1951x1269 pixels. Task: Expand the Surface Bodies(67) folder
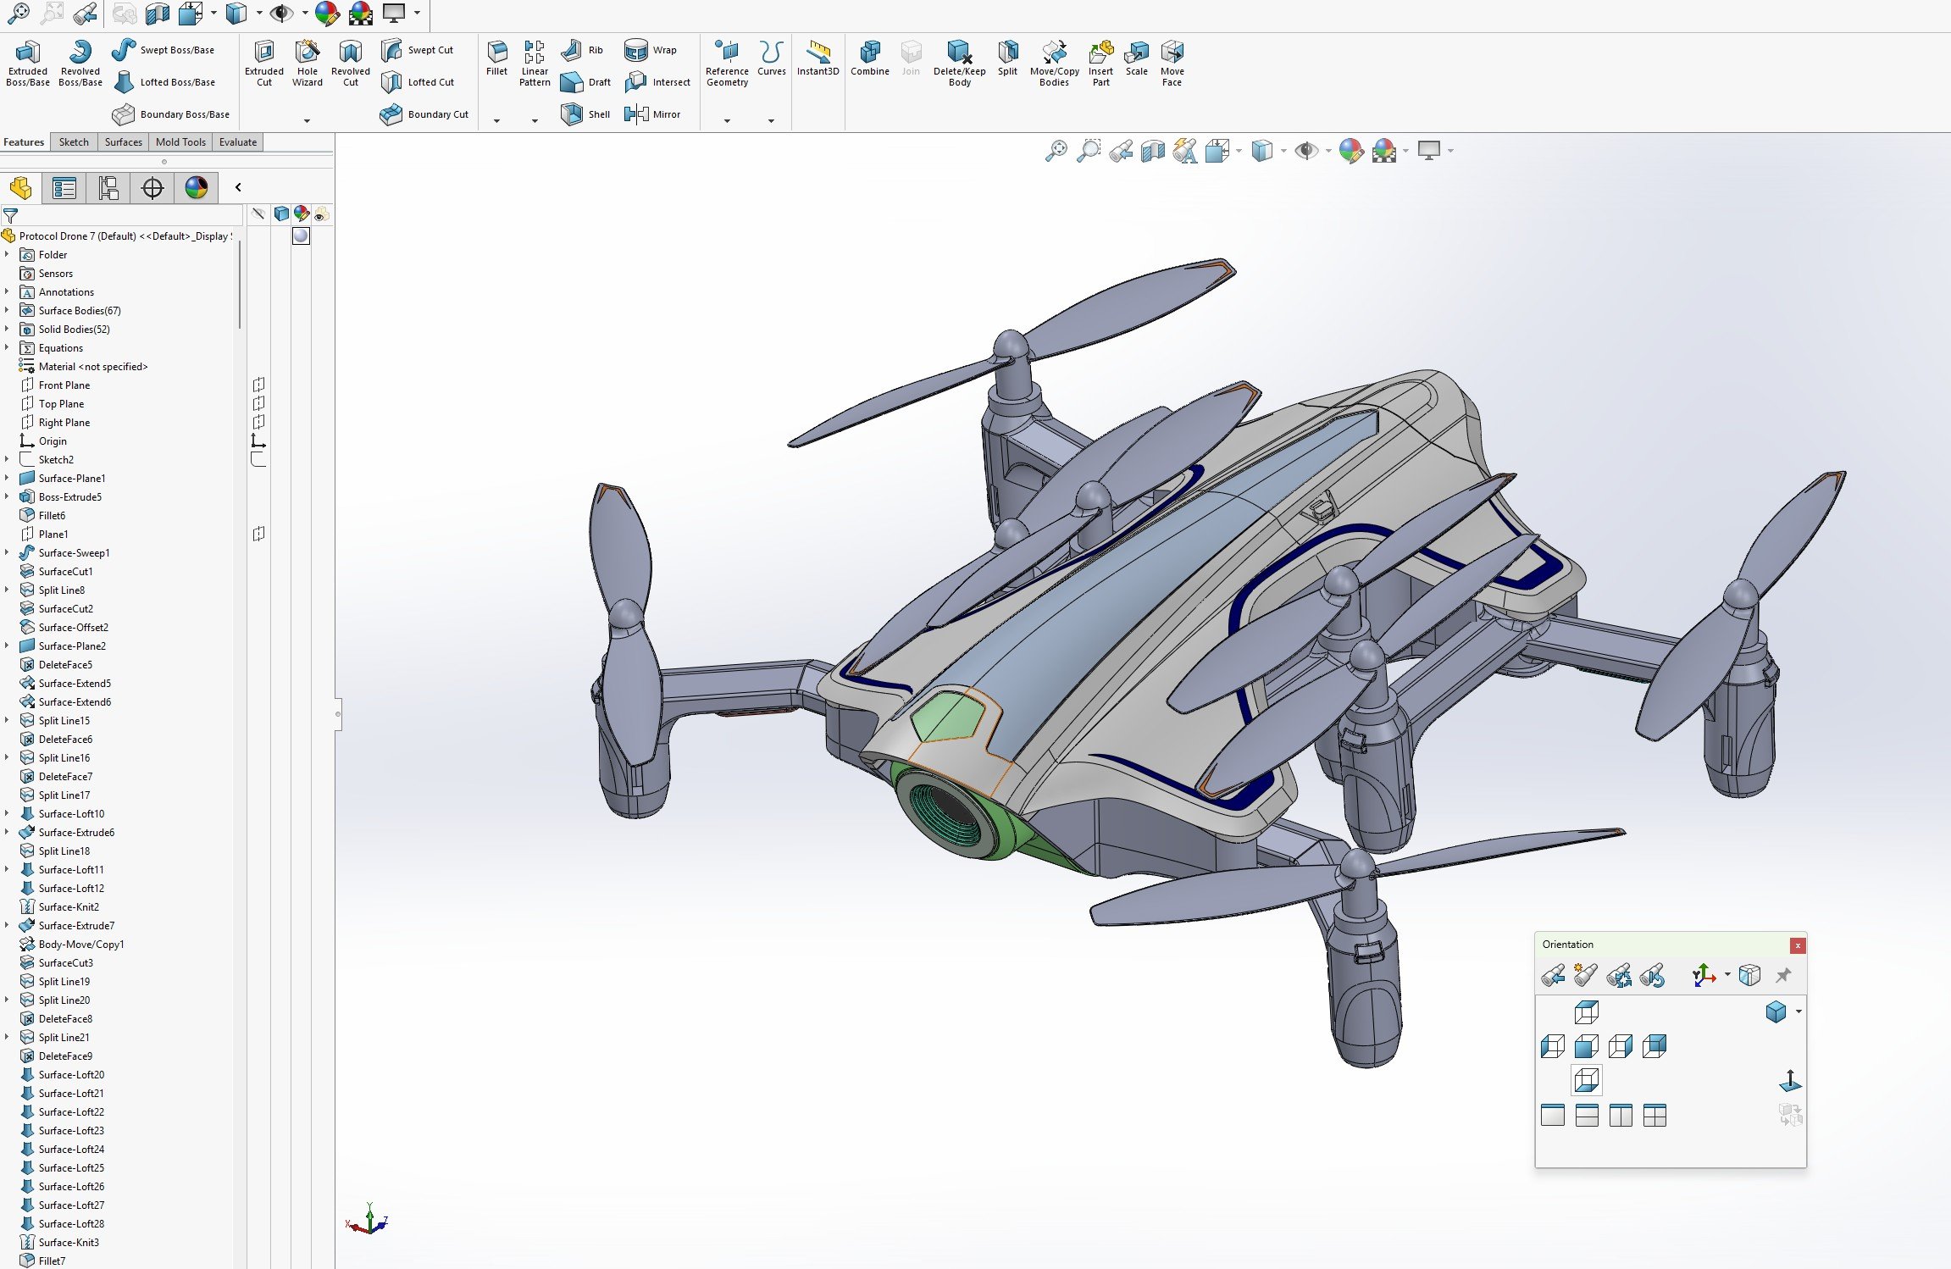8,311
